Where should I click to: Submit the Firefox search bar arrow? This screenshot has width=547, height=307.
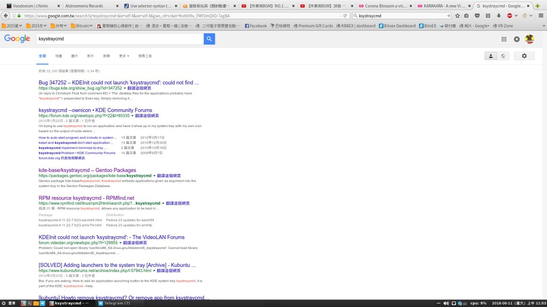(448, 16)
